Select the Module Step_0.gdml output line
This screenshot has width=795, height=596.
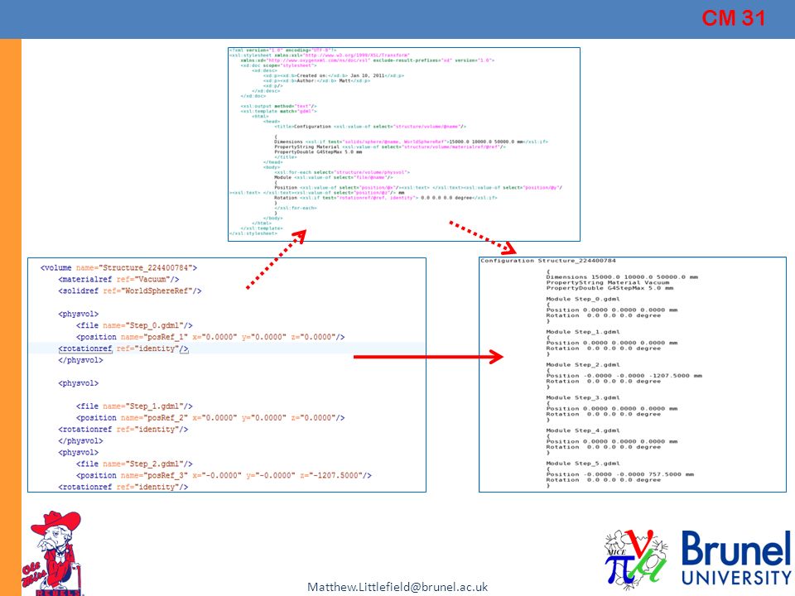583,299
